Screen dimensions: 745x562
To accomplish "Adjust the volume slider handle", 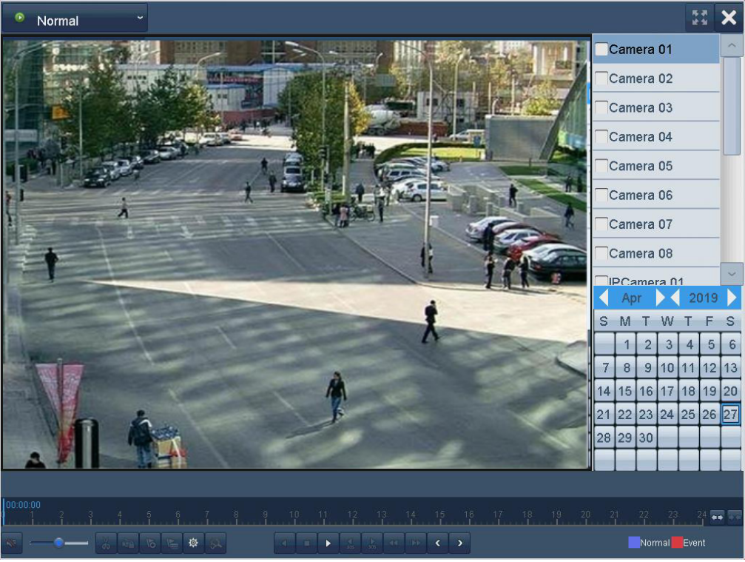I will pyautogui.click(x=58, y=543).
